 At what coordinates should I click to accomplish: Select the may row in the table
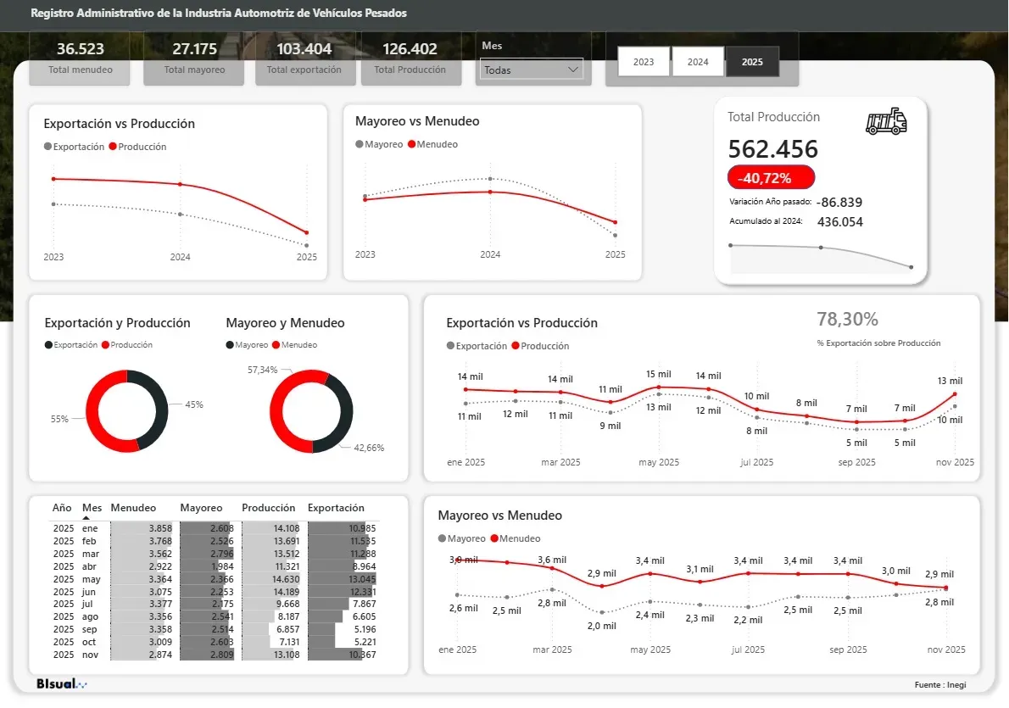[x=90, y=579]
